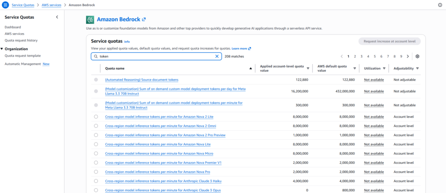Sort table by Quota name arrow
Viewport: 446px width, 193px height.
coord(250,68)
